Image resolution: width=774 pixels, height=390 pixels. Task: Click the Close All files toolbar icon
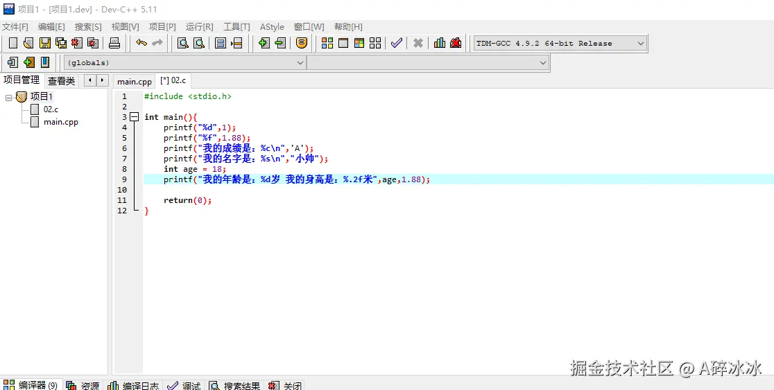point(93,43)
